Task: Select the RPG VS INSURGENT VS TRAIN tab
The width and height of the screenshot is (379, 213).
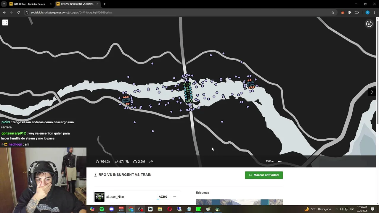Action: 77,4
